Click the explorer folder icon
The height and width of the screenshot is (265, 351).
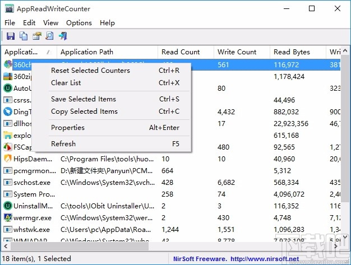(x=8, y=135)
